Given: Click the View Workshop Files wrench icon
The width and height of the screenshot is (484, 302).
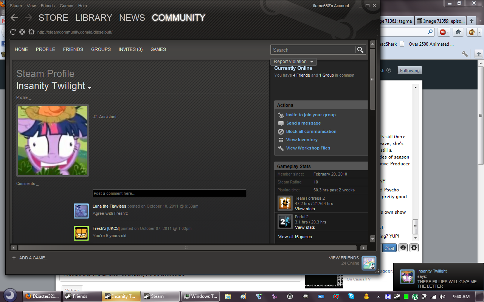Looking at the screenshot, I should 281,148.
